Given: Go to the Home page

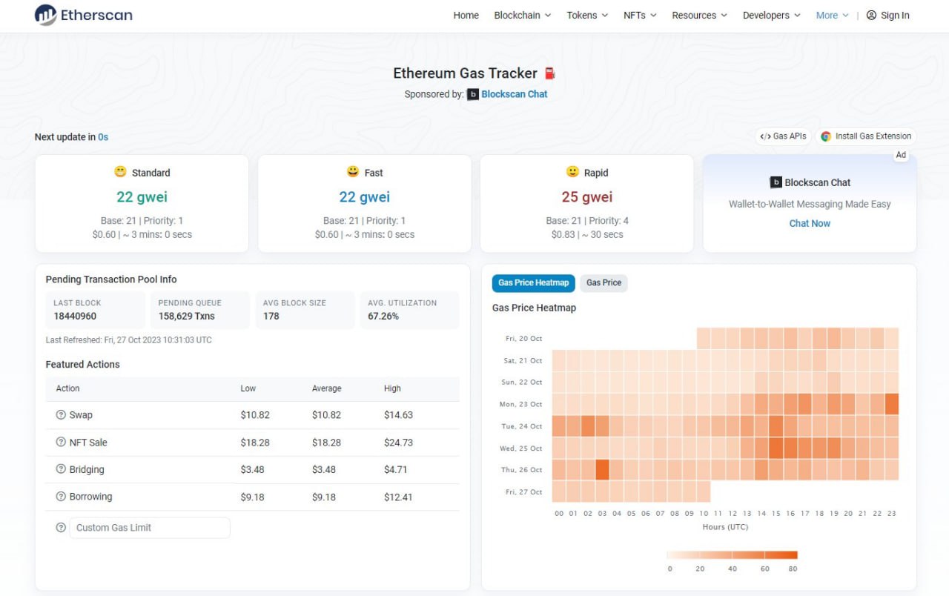Looking at the screenshot, I should point(466,15).
